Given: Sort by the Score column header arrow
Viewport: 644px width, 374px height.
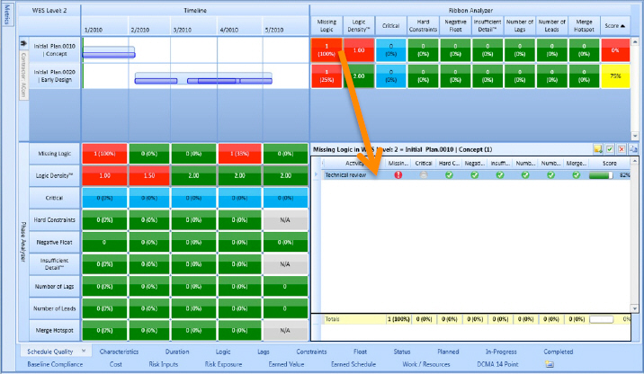Looking at the screenshot, I should tap(622, 27).
